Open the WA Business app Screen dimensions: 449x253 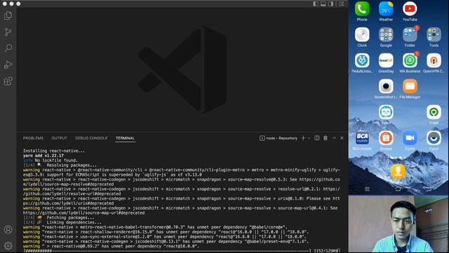point(410,63)
